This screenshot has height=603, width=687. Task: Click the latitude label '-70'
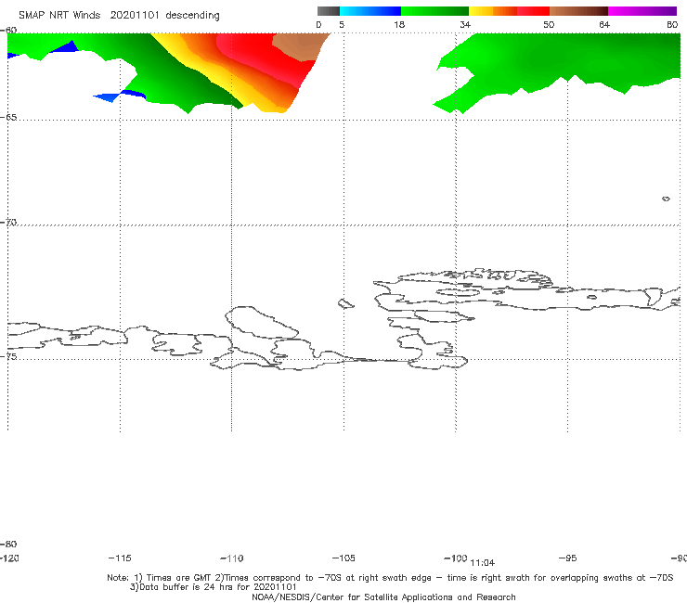click(8, 222)
